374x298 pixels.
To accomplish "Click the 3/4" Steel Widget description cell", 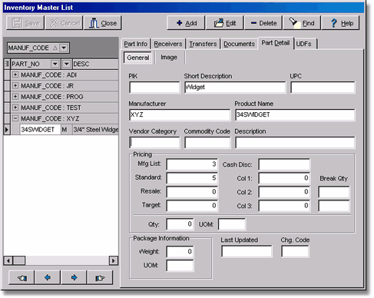I will [x=96, y=130].
